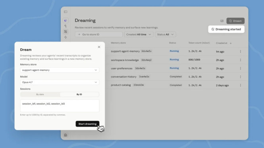The image size is (264, 148).
Task: Open the Created All time filter
Action: (139, 34)
